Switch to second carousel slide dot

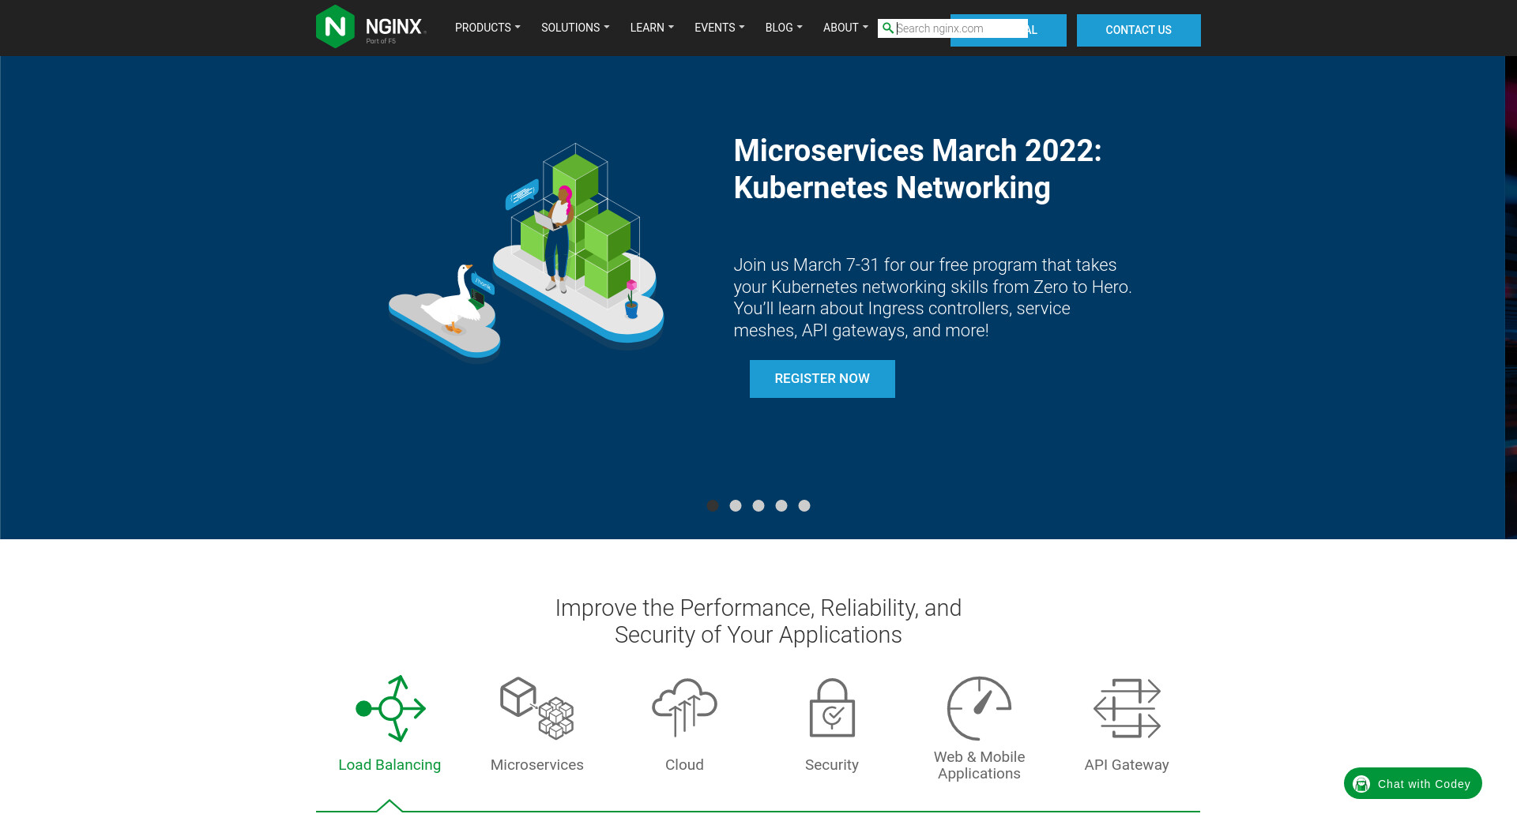(x=736, y=505)
